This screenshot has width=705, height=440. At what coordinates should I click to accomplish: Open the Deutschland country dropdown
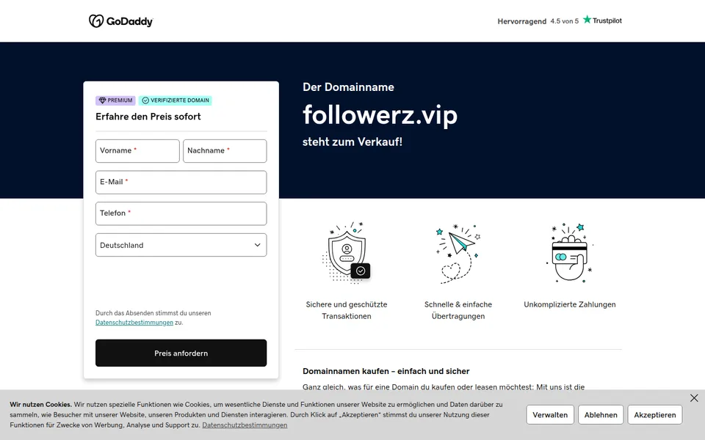pyautogui.click(x=181, y=245)
